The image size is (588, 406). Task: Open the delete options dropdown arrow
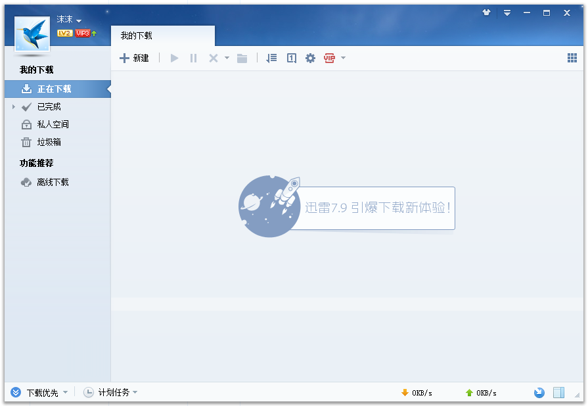click(x=227, y=58)
